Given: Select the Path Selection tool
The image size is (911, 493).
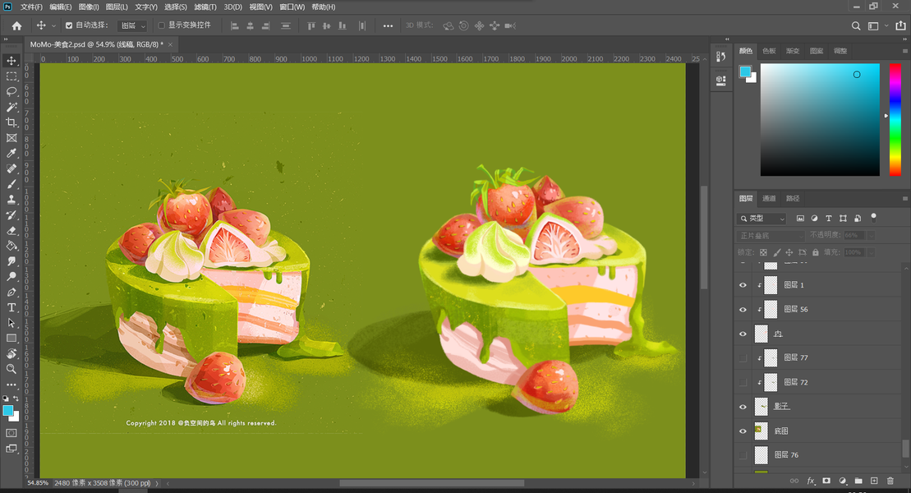Looking at the screenshot, I should click(11, 323).
